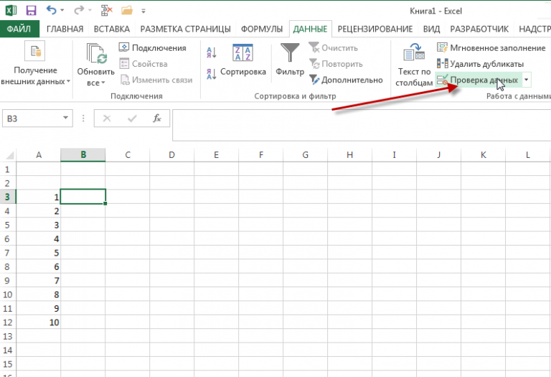Click Обновить все refresh icon
551x377 pixels.
click(95, 55)
